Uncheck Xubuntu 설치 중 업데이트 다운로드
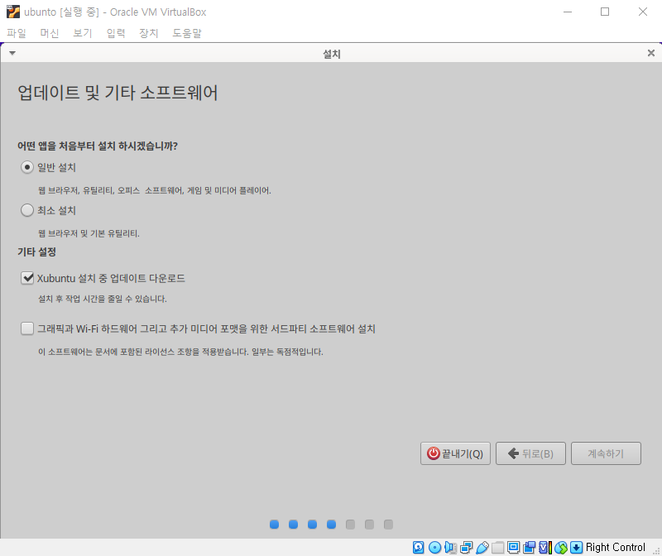The width and height of the screenshot is (662, 556). pos(27,278)
